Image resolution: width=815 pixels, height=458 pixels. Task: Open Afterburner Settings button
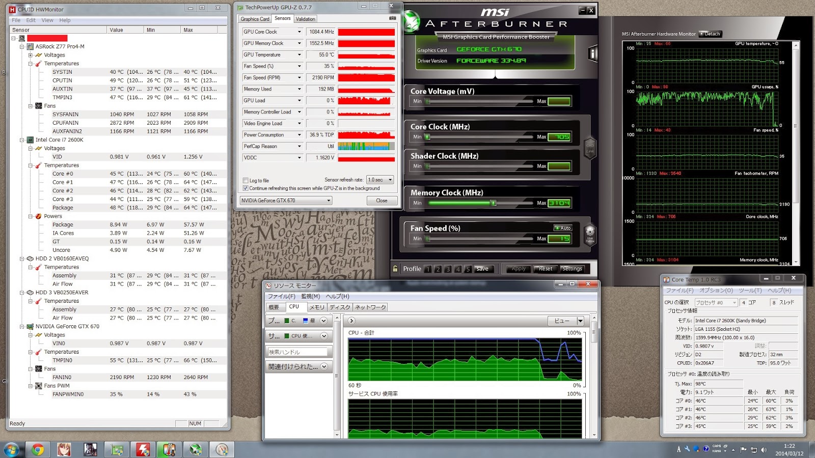coord(572,269)
